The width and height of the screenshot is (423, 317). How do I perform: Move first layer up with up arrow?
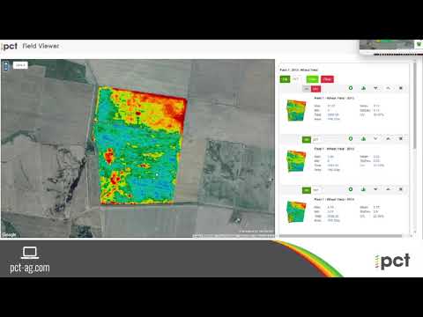coord(388,88)
